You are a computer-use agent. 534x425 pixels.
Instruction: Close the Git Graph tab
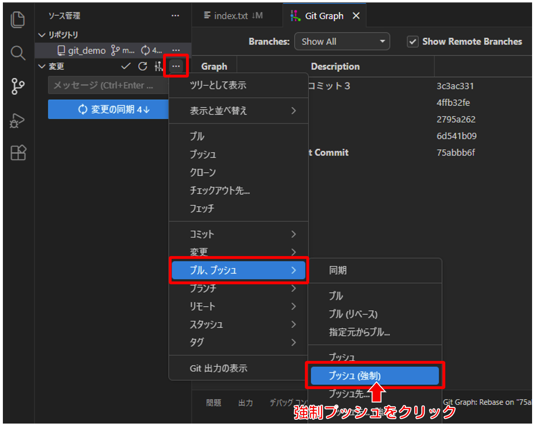pyautogui.click(x=356, y=16)
